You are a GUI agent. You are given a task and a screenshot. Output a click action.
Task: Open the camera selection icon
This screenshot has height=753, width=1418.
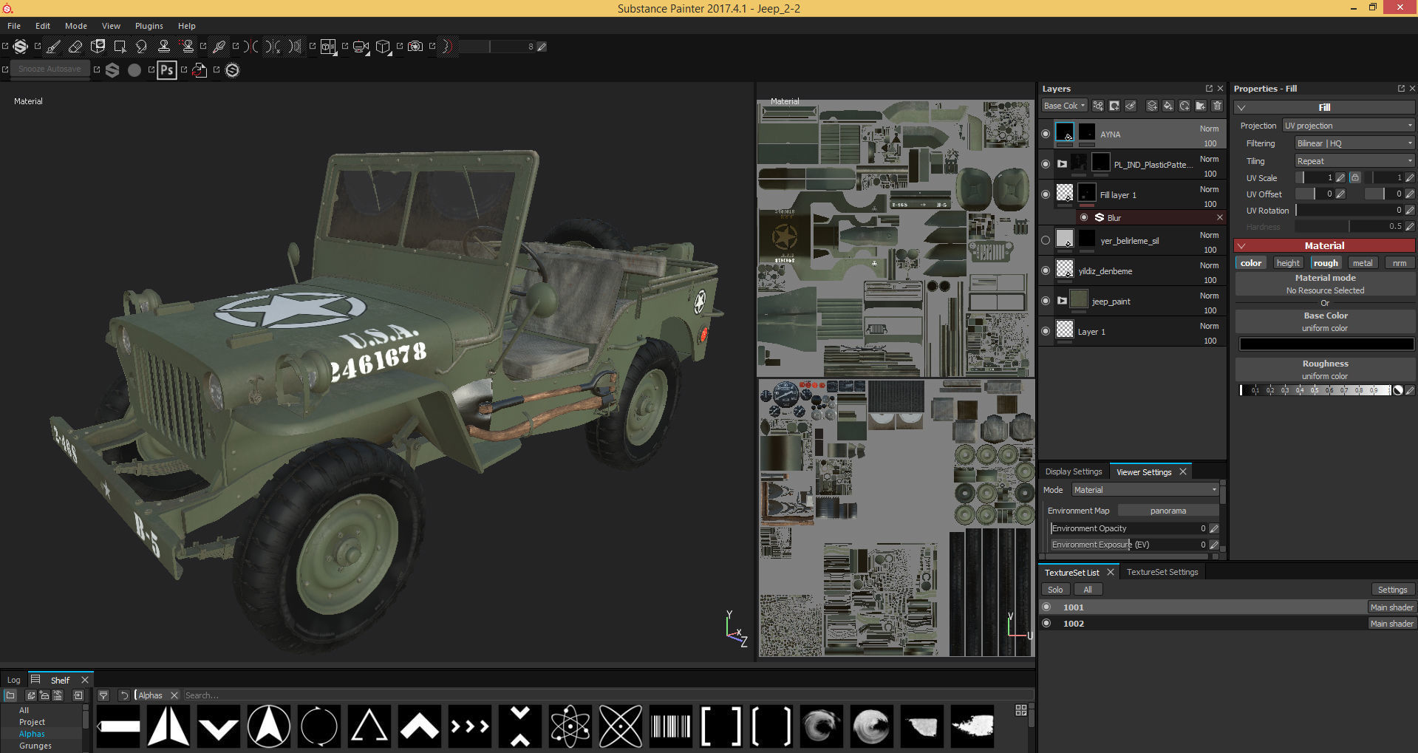[x=361, y=47]
